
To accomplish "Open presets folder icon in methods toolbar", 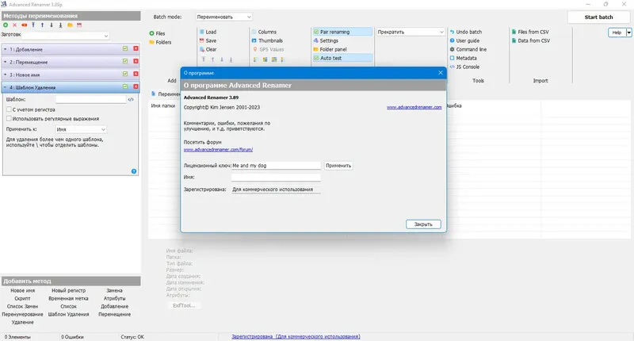I will coord(70,25).
